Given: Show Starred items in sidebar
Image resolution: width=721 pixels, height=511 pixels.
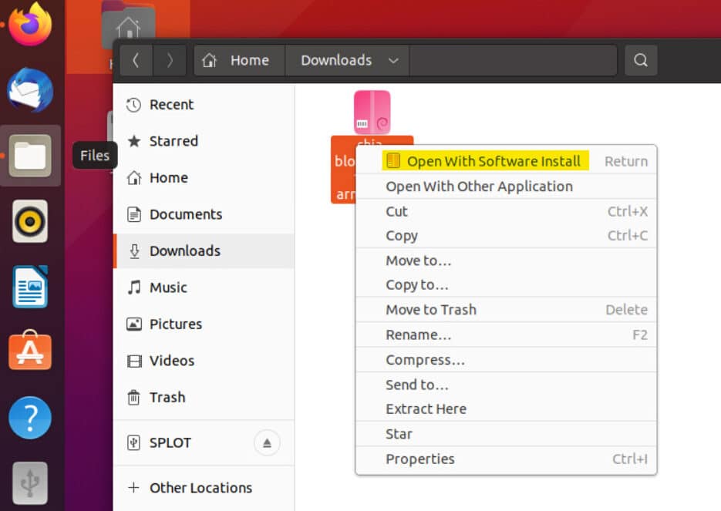Looking at the screenshot, I should 204,141.
